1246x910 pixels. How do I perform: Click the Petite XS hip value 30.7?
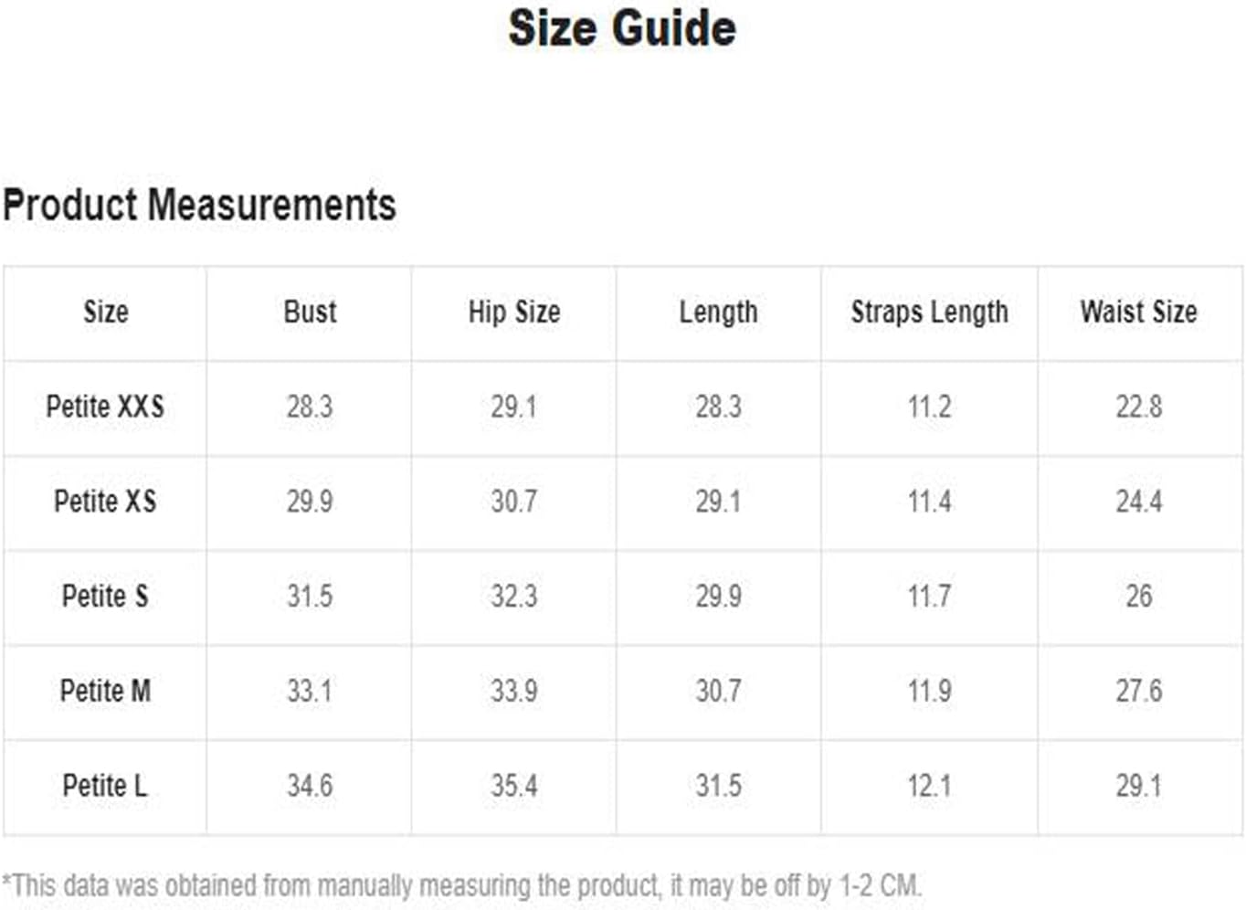click(513, 502)
